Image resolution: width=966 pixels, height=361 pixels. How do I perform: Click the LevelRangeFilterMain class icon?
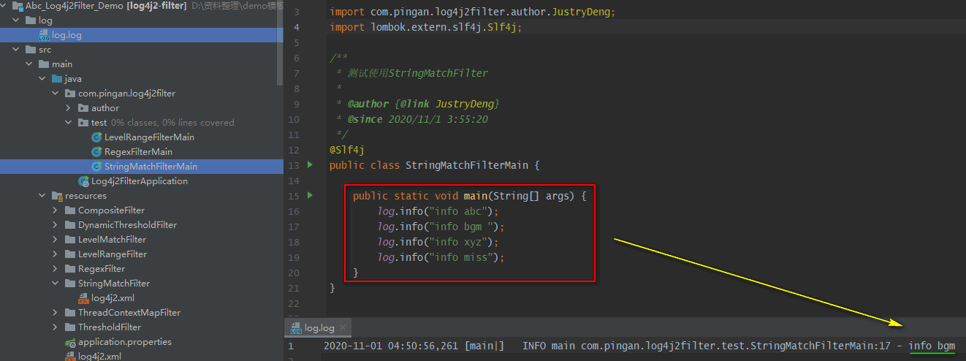tap(96, 137)
